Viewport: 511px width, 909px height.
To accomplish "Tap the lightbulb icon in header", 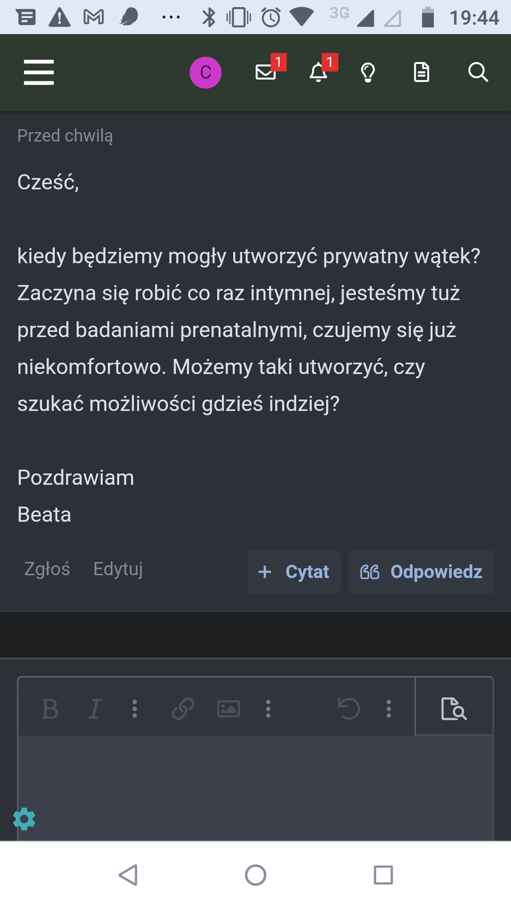I will [x=368, y=72].
